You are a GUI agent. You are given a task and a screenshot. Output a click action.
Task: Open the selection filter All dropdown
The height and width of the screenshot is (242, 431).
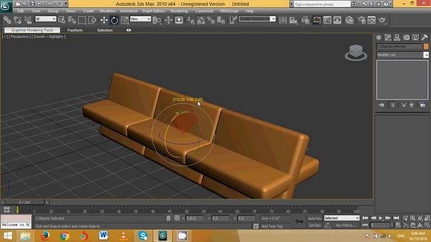point(46,19)
